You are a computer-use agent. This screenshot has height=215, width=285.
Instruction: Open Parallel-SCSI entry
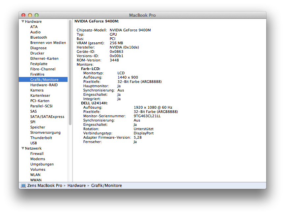[x=41, y=106]
